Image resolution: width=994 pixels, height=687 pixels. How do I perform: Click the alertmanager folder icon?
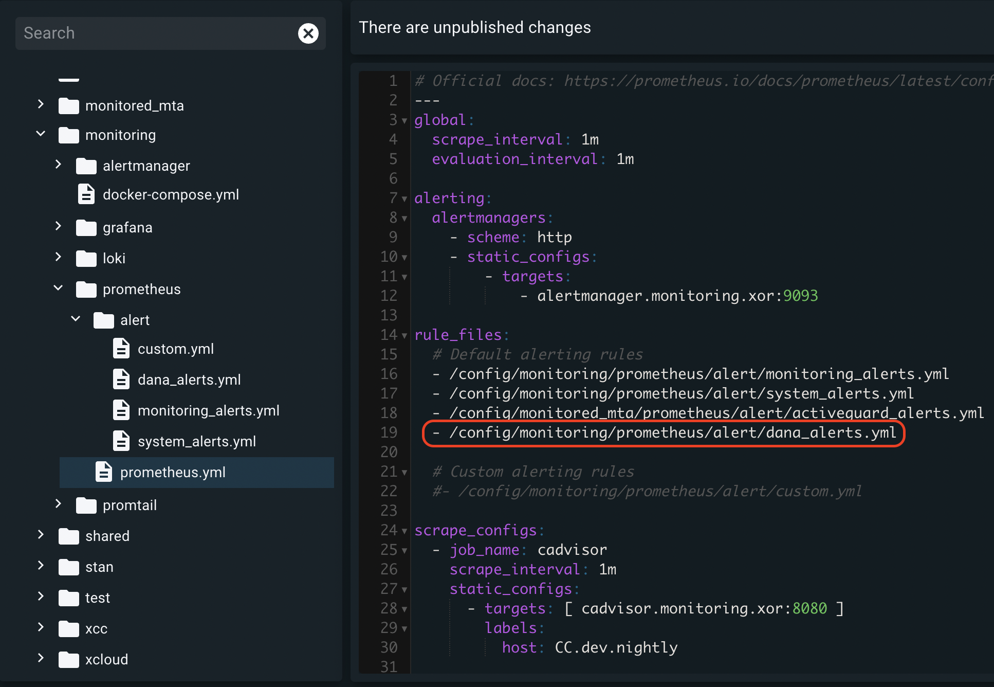point(86,166)
